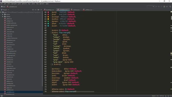The image size is (172, 97).
Task: Open the run configuration dropdown
Action: coord(150,6)
